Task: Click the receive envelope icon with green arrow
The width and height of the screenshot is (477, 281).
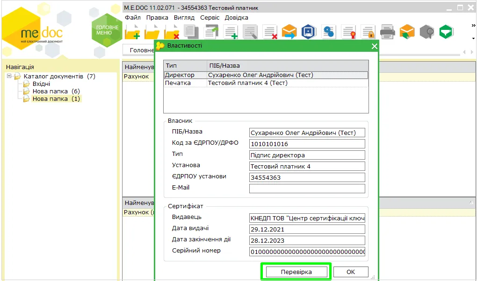Action: (x=407, y=32)
